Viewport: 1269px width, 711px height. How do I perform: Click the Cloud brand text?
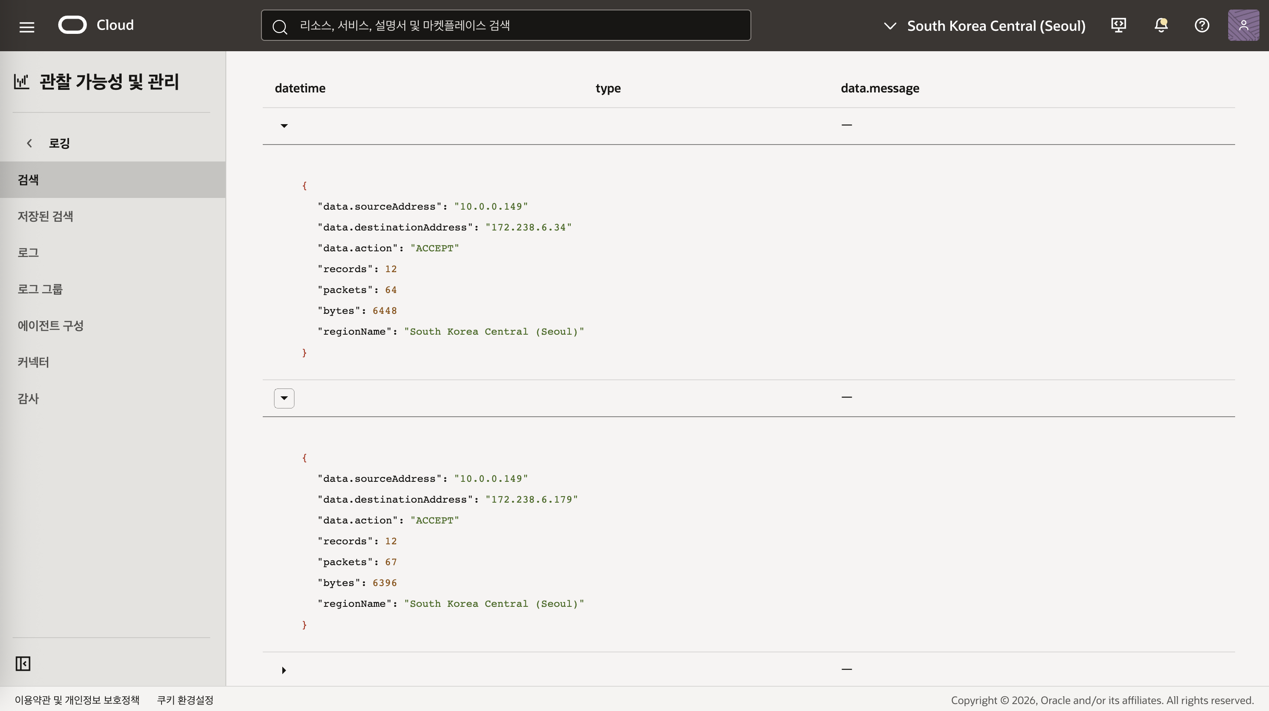tap(115, 25)
